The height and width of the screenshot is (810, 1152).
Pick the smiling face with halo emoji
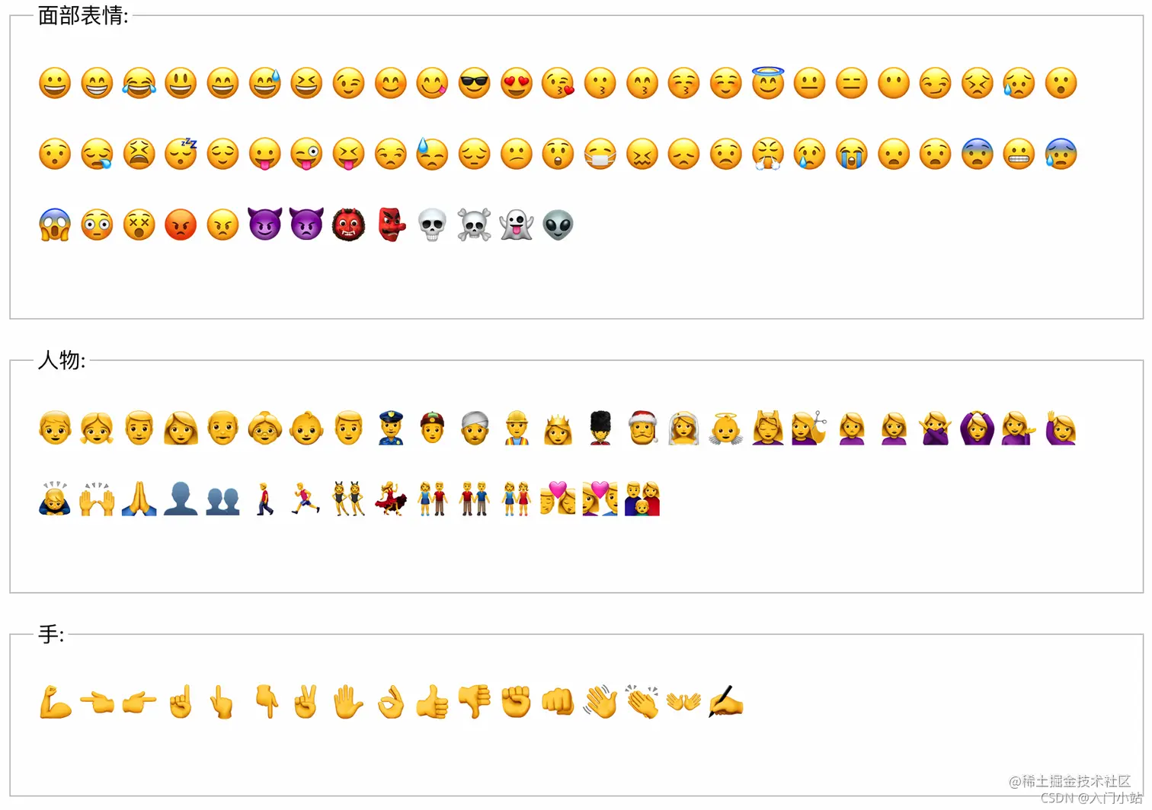coord(767,83)
